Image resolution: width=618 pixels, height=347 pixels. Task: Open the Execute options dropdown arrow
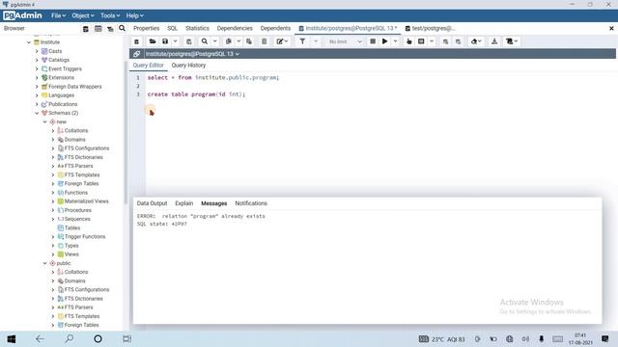tap(395, 41)
